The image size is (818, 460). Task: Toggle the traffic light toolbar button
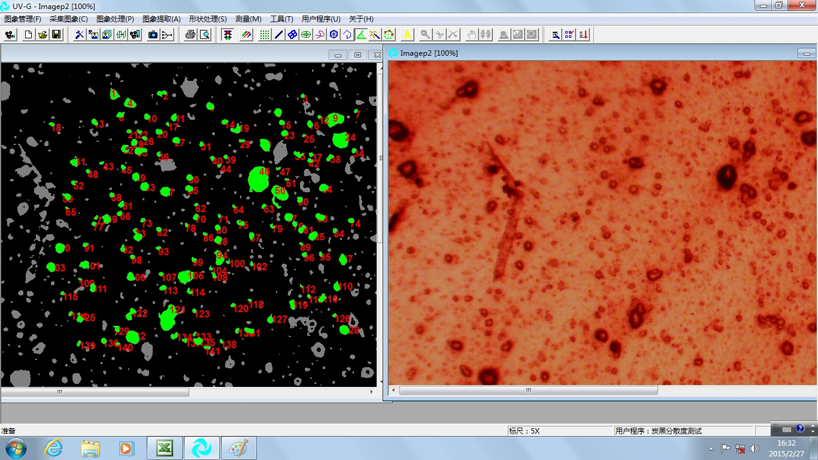click(x=228, y=35)
